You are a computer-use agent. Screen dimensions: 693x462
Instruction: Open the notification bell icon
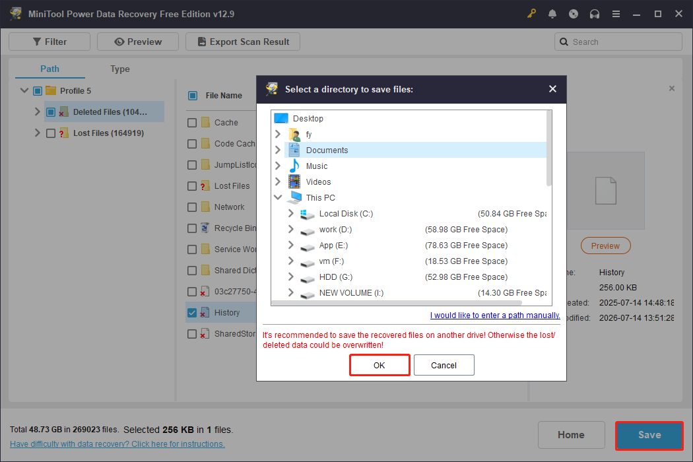pyautogui.click(x=552, y=14)
